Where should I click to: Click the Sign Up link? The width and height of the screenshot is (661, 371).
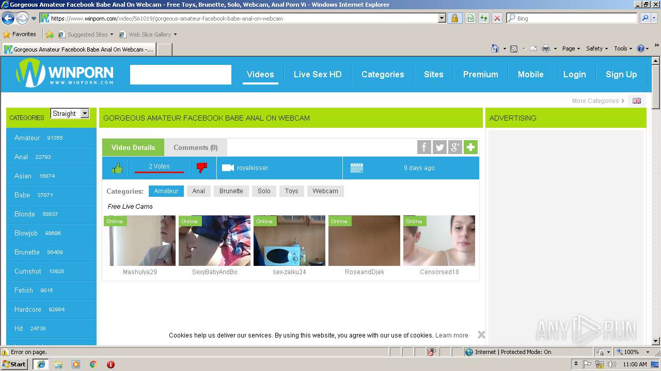pyautogui.click(x=621, y=74)
